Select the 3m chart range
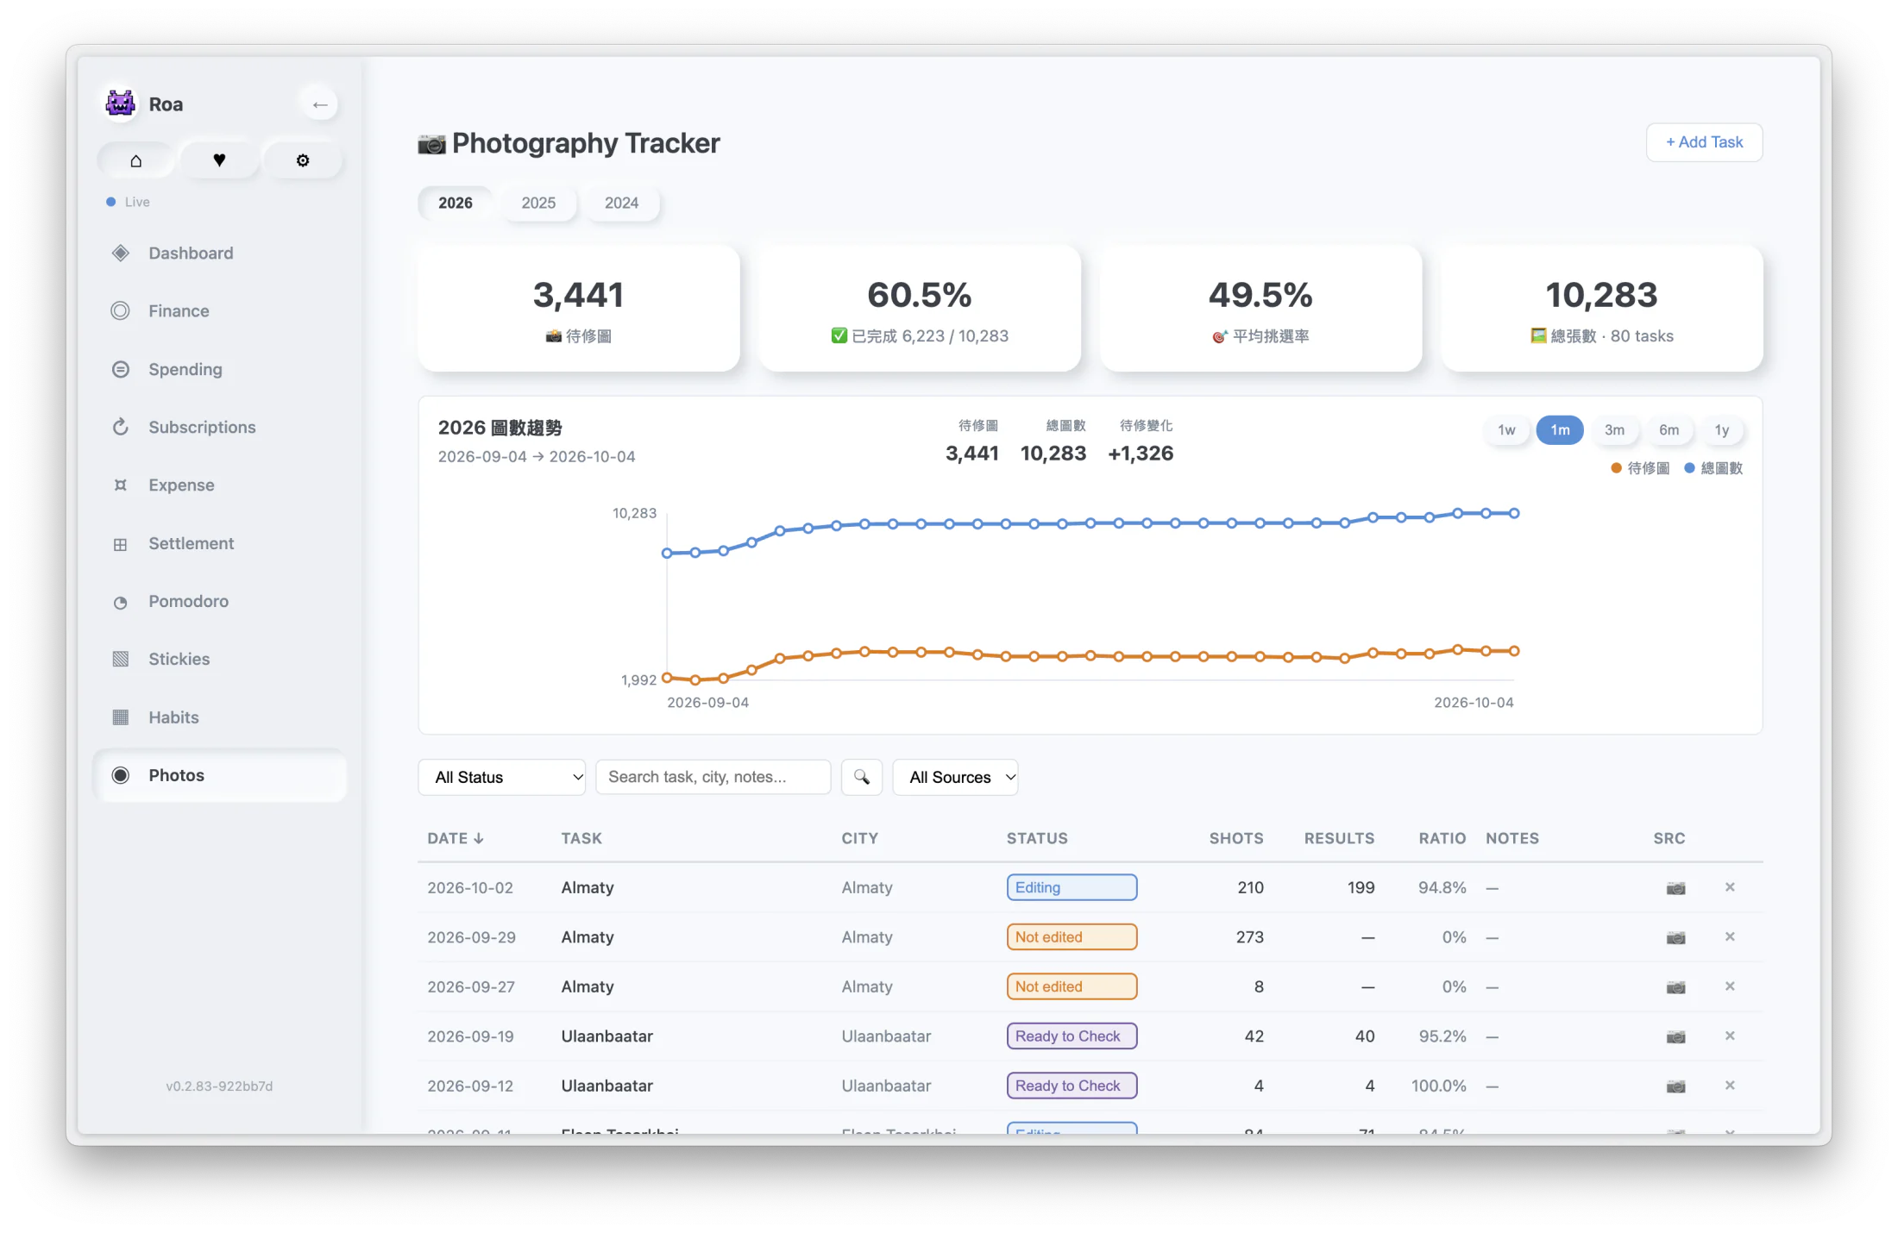 point(1614,430)
